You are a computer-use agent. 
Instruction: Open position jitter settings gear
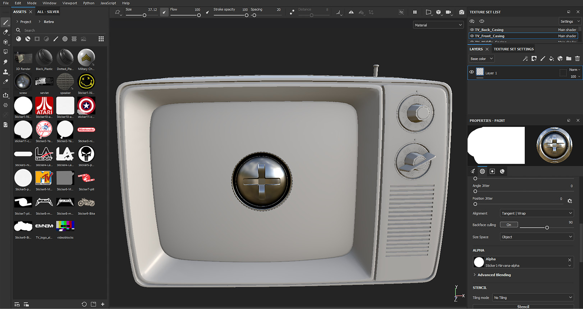click(570, 201)
